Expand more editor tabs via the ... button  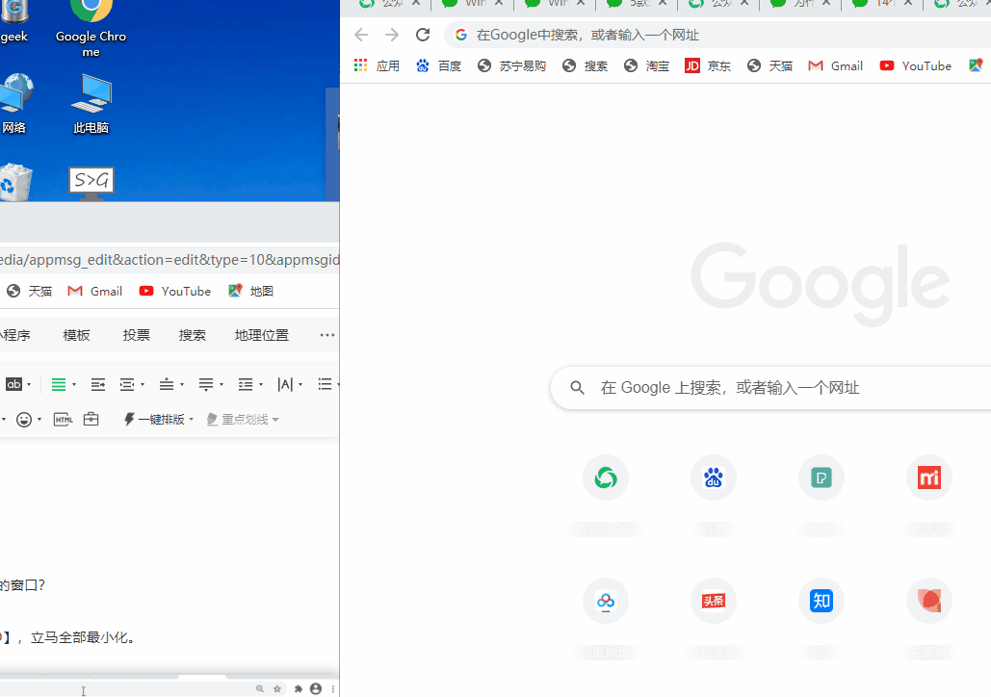(x=326, y=334)
